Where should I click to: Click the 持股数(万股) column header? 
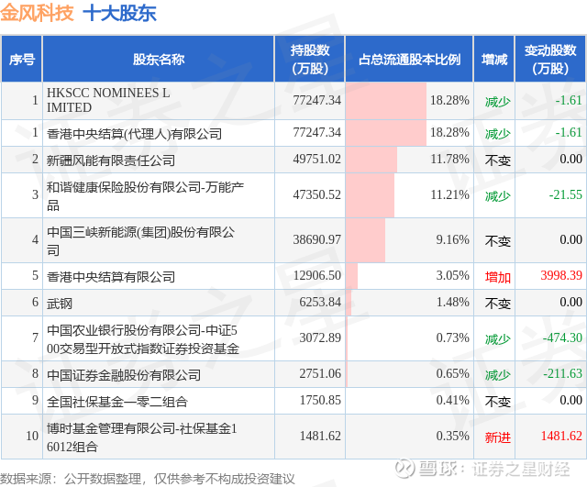point(310,59)
